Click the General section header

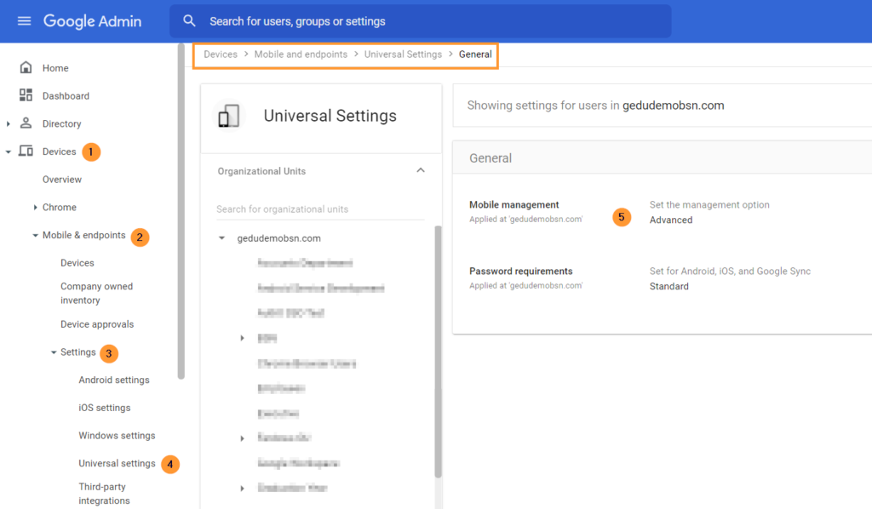click(x=490, y=157)
